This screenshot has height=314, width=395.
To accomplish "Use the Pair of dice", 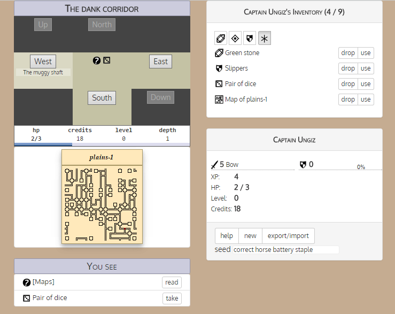I will 366,84.
